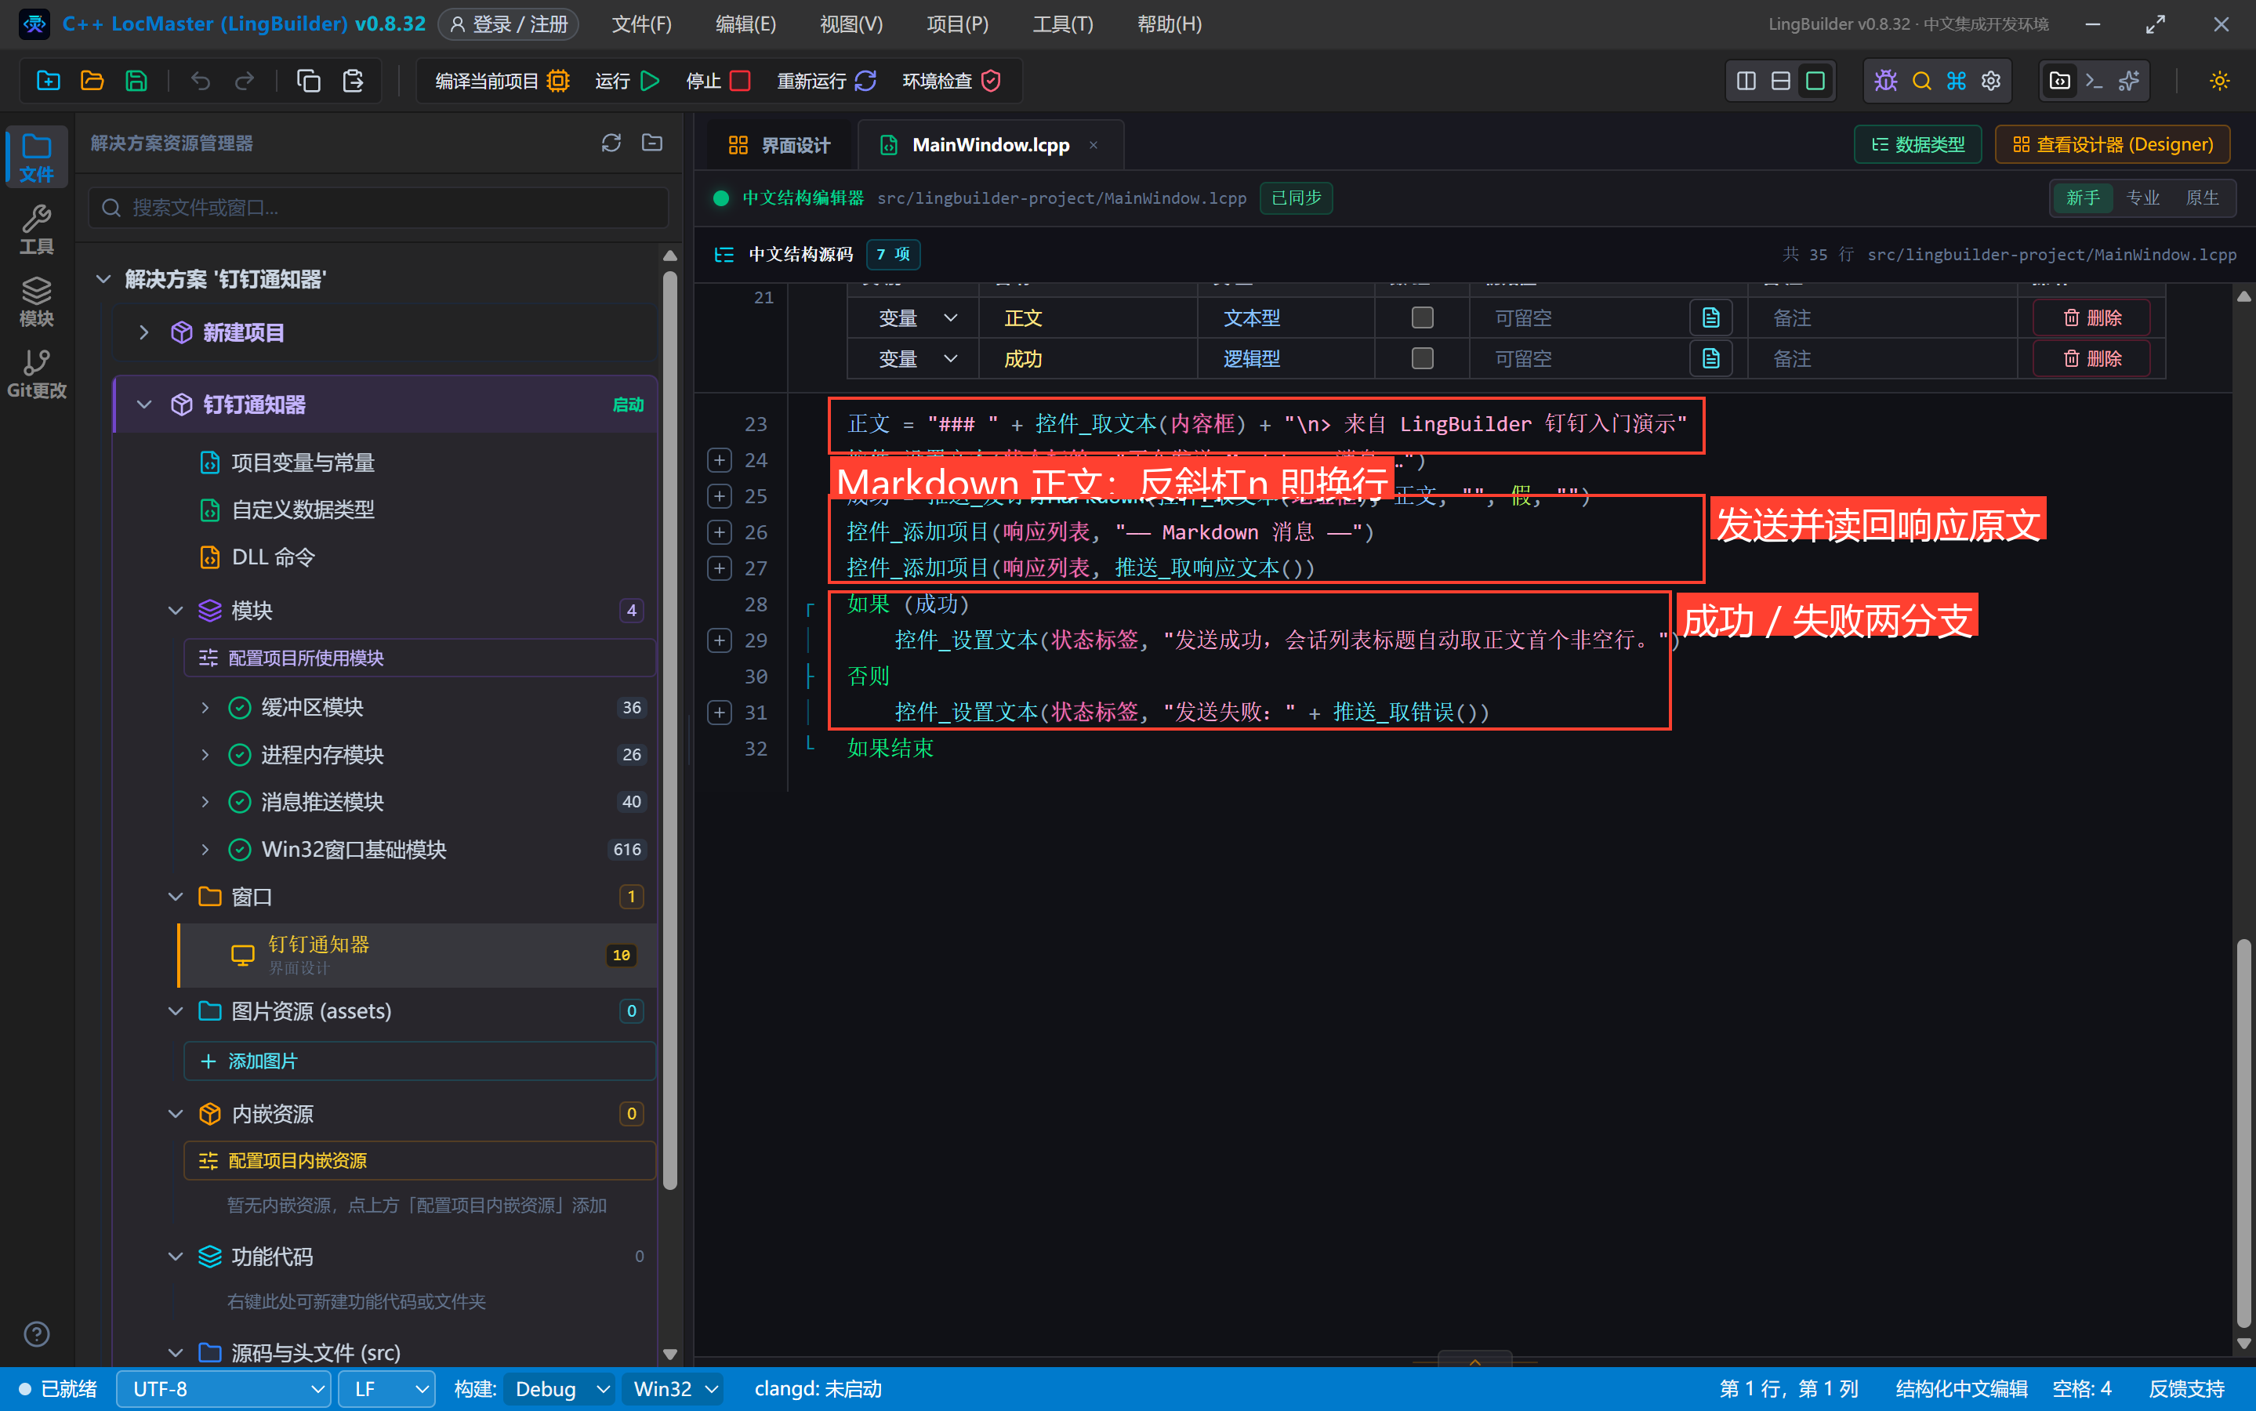Switch editor mode to 原生
This screenshot has height=1411, width=2256.
2203,198
